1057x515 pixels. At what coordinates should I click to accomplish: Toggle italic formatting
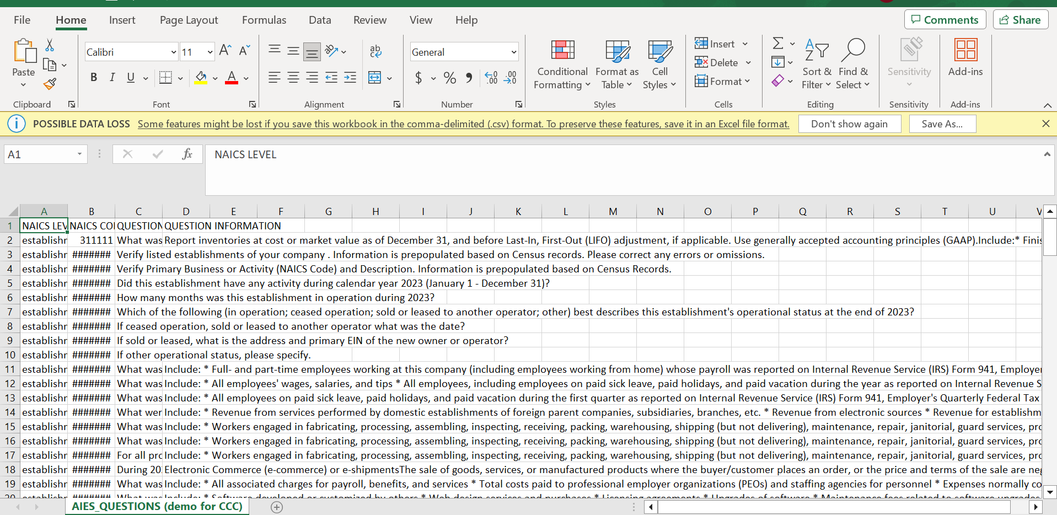(x=112, y=78)
